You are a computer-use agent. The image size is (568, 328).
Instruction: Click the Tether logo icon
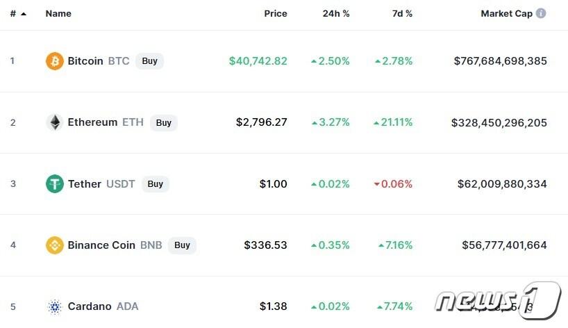(x=54, y=184)
